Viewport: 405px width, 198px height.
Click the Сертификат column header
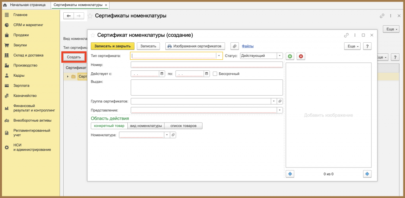(76, 68)
